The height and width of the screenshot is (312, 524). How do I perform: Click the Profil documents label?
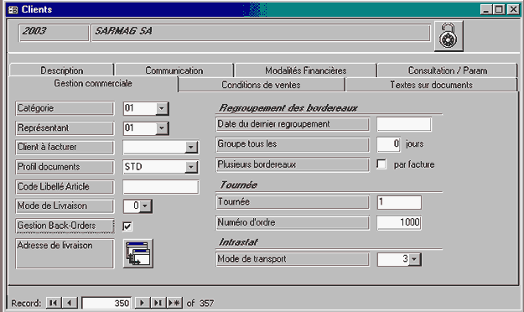click(x=65, y=167)
